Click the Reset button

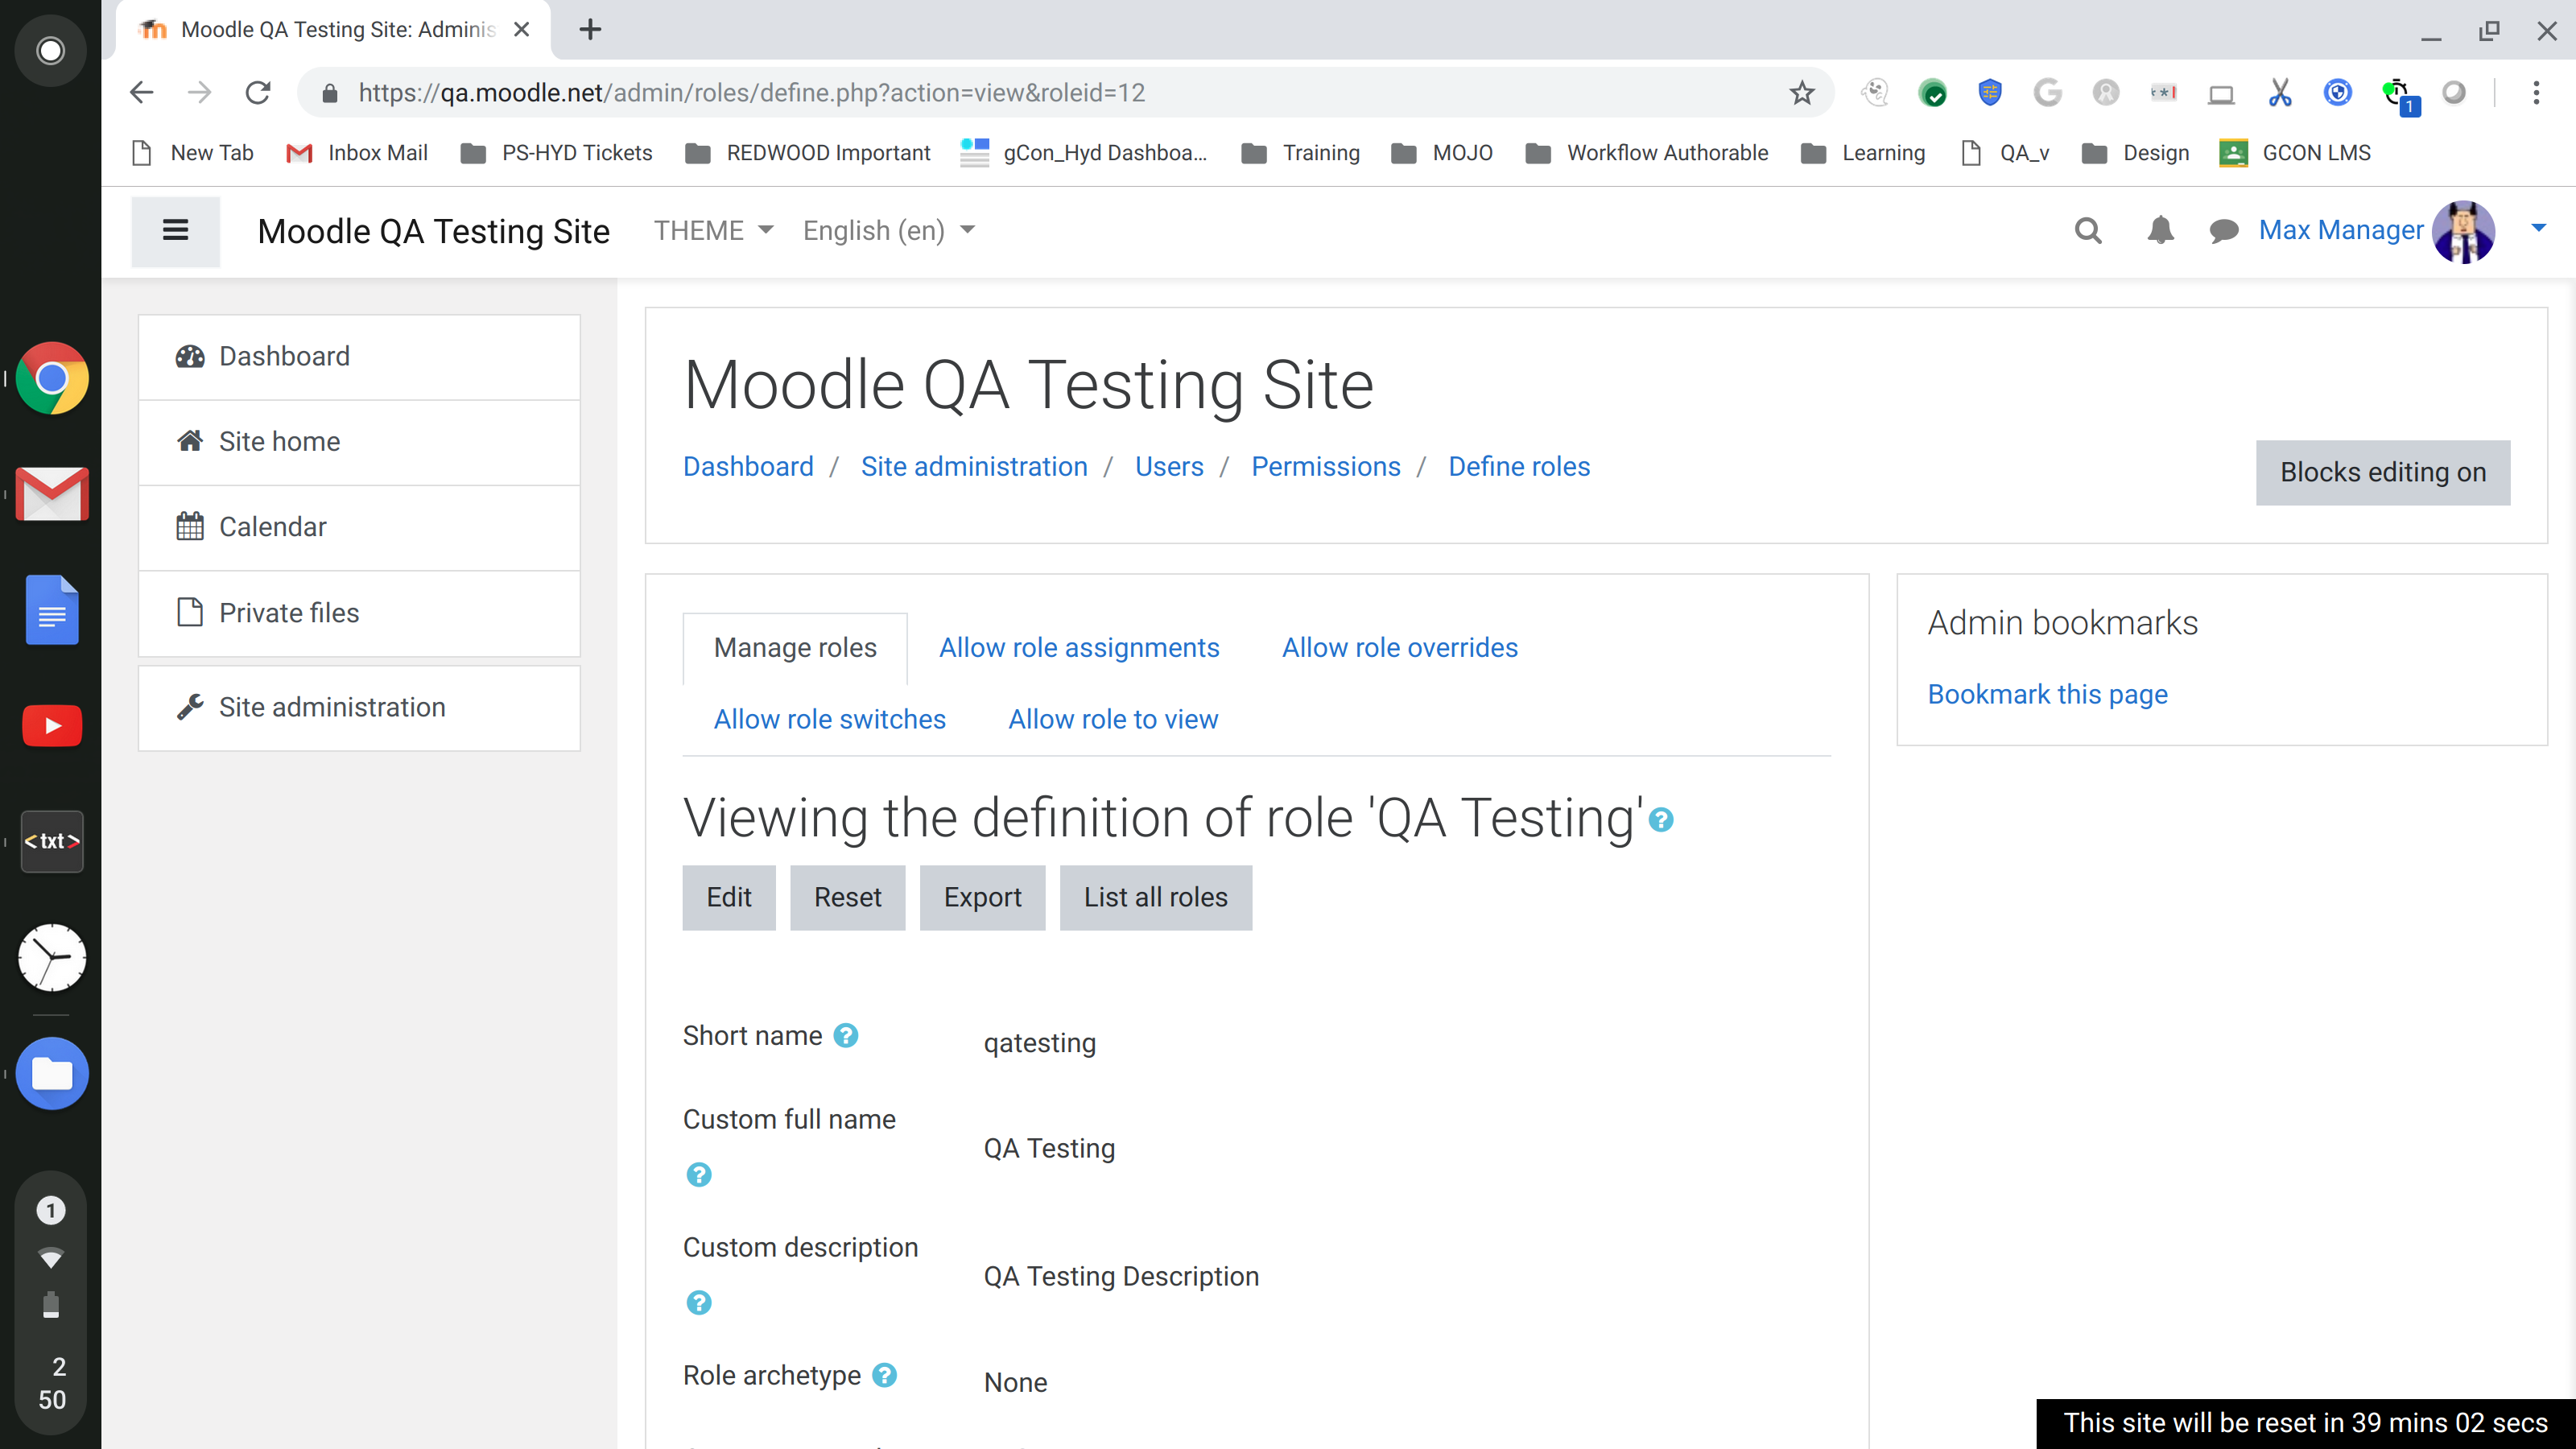(x=847, y=898)
